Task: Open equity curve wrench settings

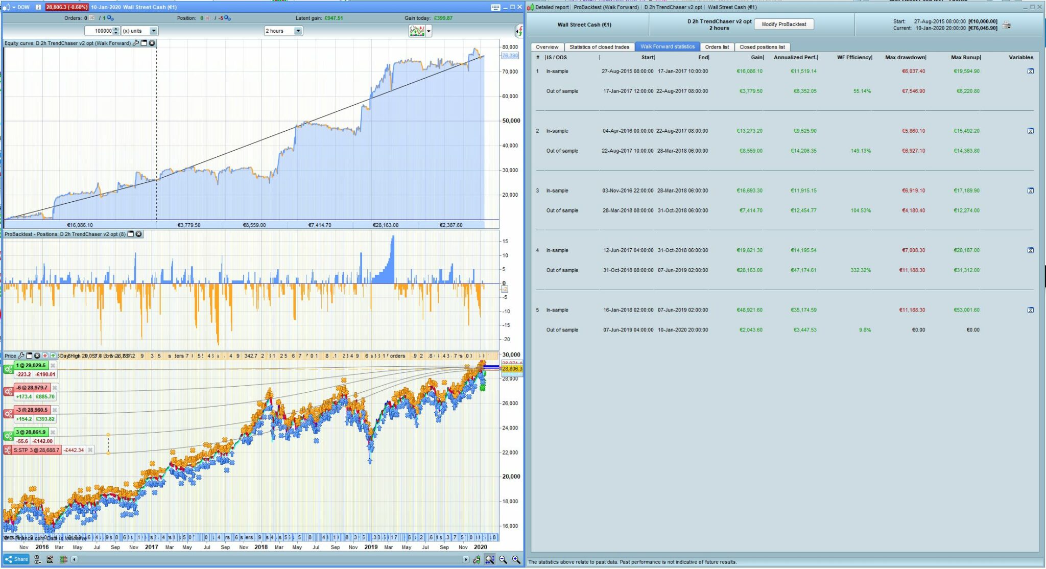Action: click(x=136, y=43)
